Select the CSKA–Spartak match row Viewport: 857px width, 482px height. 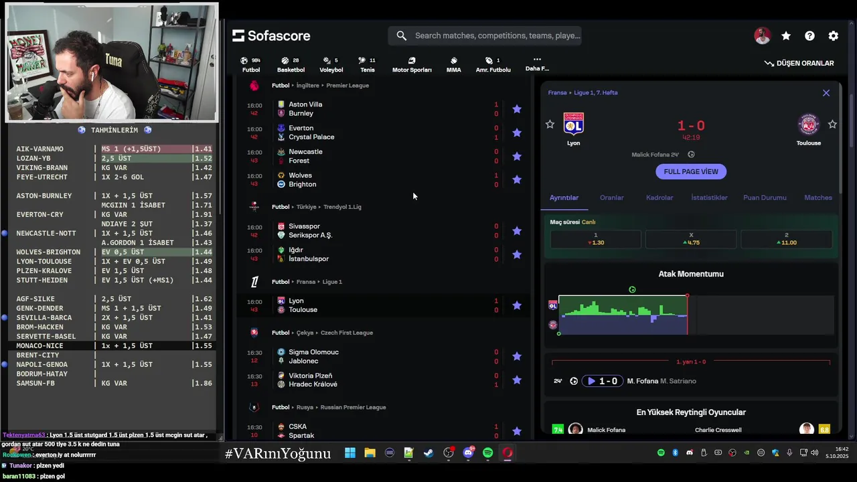[x=384, y=431]
